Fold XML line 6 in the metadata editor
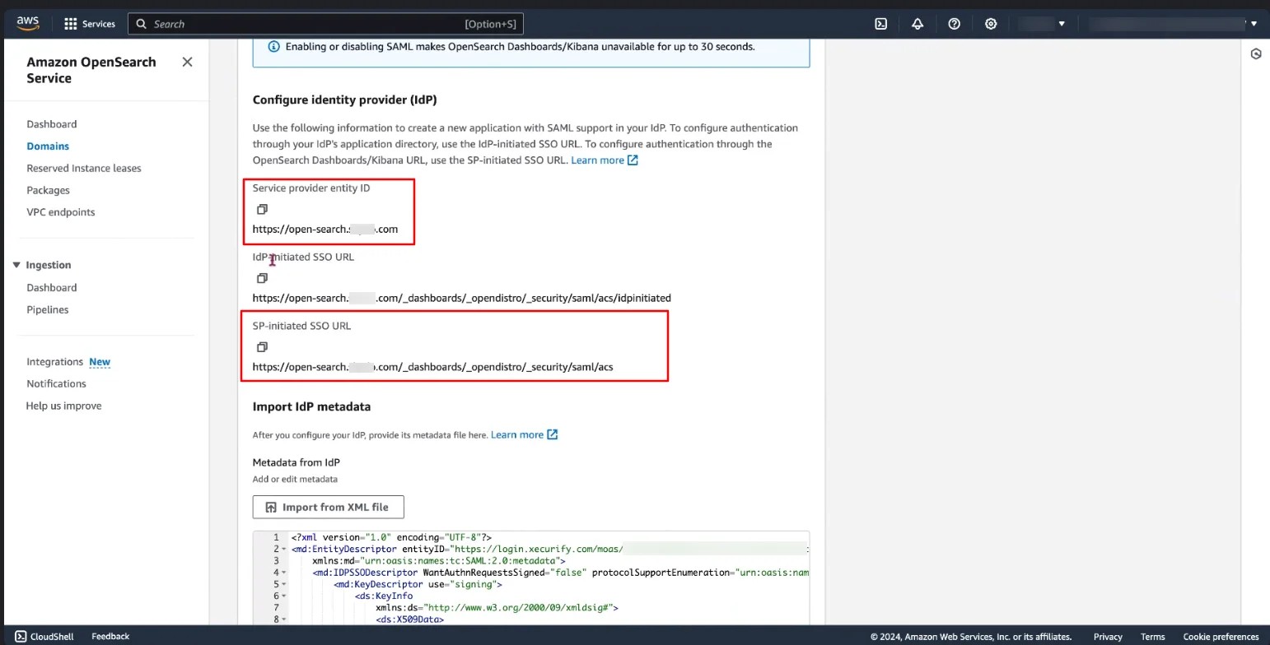The height and width of the screenshot is (645, 1270). tap(284, 596)
